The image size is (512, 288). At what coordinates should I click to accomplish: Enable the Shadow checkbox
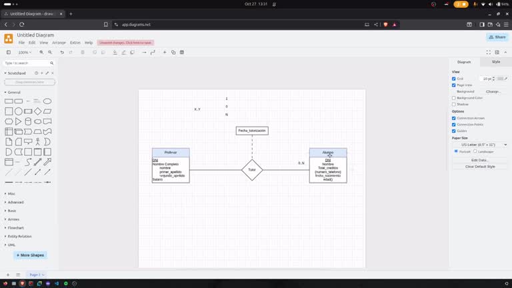tap(453, 105)
